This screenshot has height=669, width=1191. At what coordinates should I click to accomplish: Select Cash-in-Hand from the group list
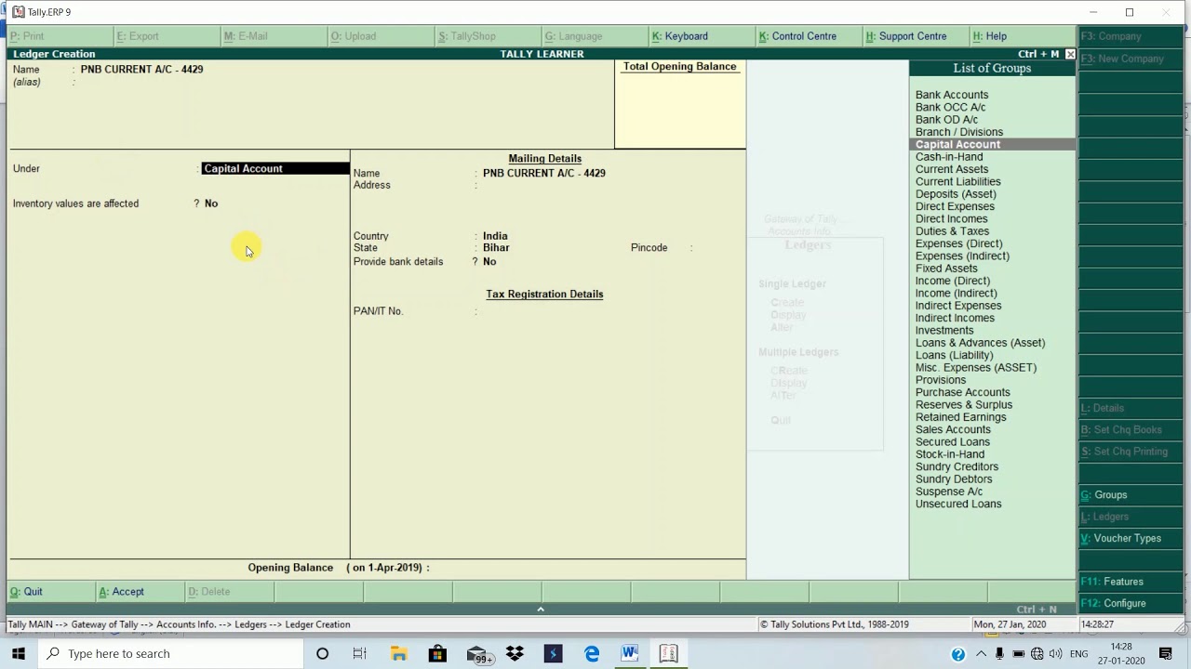coord(949,157)
